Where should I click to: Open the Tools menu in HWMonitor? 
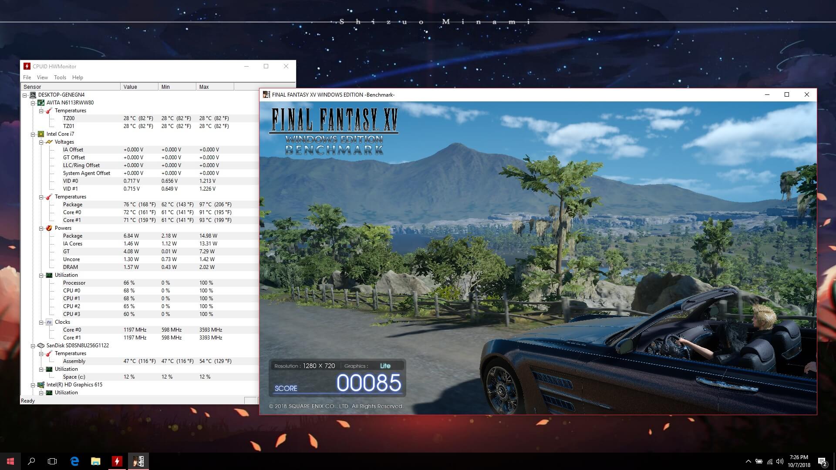[60, 77]
